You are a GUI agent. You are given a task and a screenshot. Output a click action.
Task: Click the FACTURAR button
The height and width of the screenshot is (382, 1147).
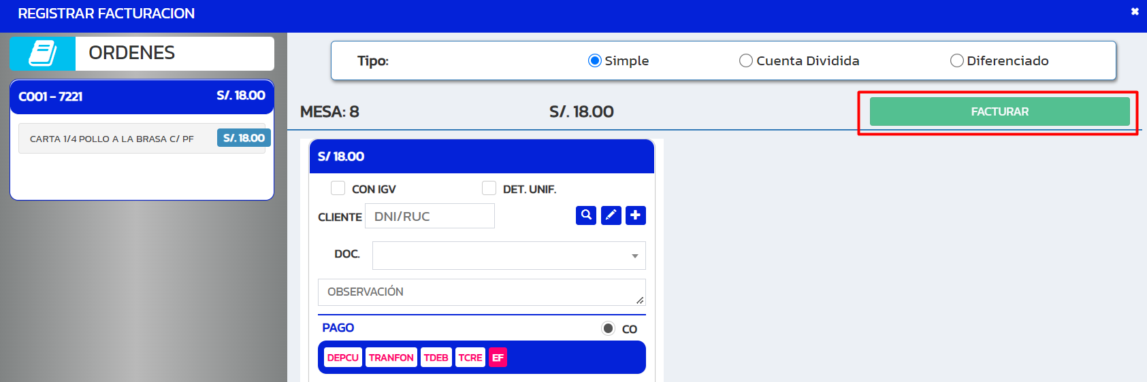(x=1000, y=111)
